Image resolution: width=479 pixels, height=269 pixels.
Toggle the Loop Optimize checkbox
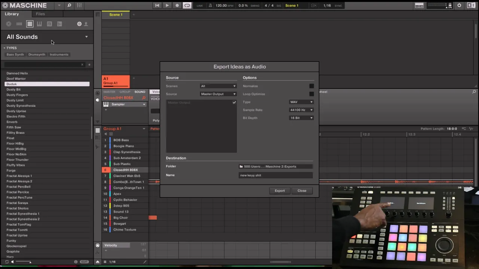pyautogui.click(x=311, y=94)
